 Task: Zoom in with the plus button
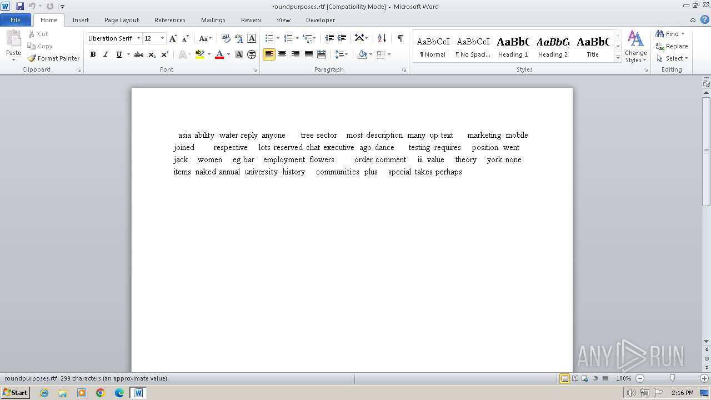tap(704, 378)
